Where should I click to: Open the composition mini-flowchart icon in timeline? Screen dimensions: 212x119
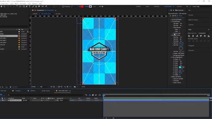click(86, 95)
